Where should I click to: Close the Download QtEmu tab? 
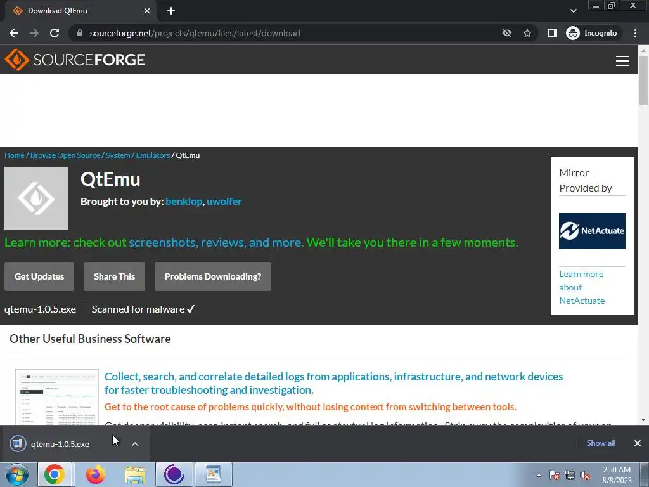coord(147,11)
